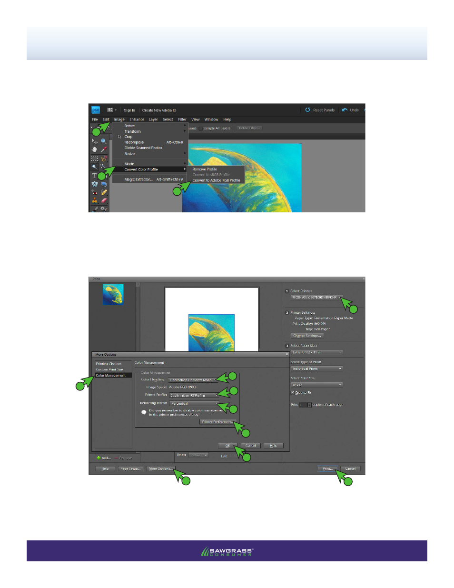Click the Crop icon in Image menu
454x588 pixels.
(x=119, y=137)
